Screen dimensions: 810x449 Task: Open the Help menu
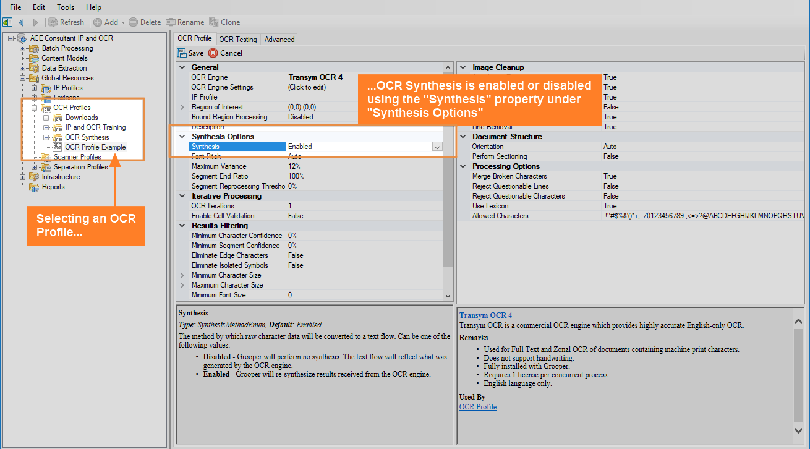pyautogui.click(x=93, y=7)
